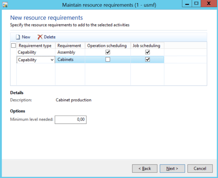Click the Delete label in toolbar

tap(50, 37)
